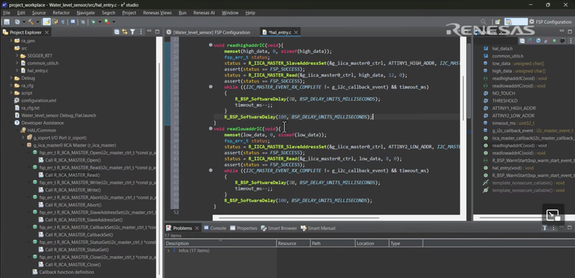575x278 pixels.
Task: Open the Refactor menu
Action: point(61,12)
